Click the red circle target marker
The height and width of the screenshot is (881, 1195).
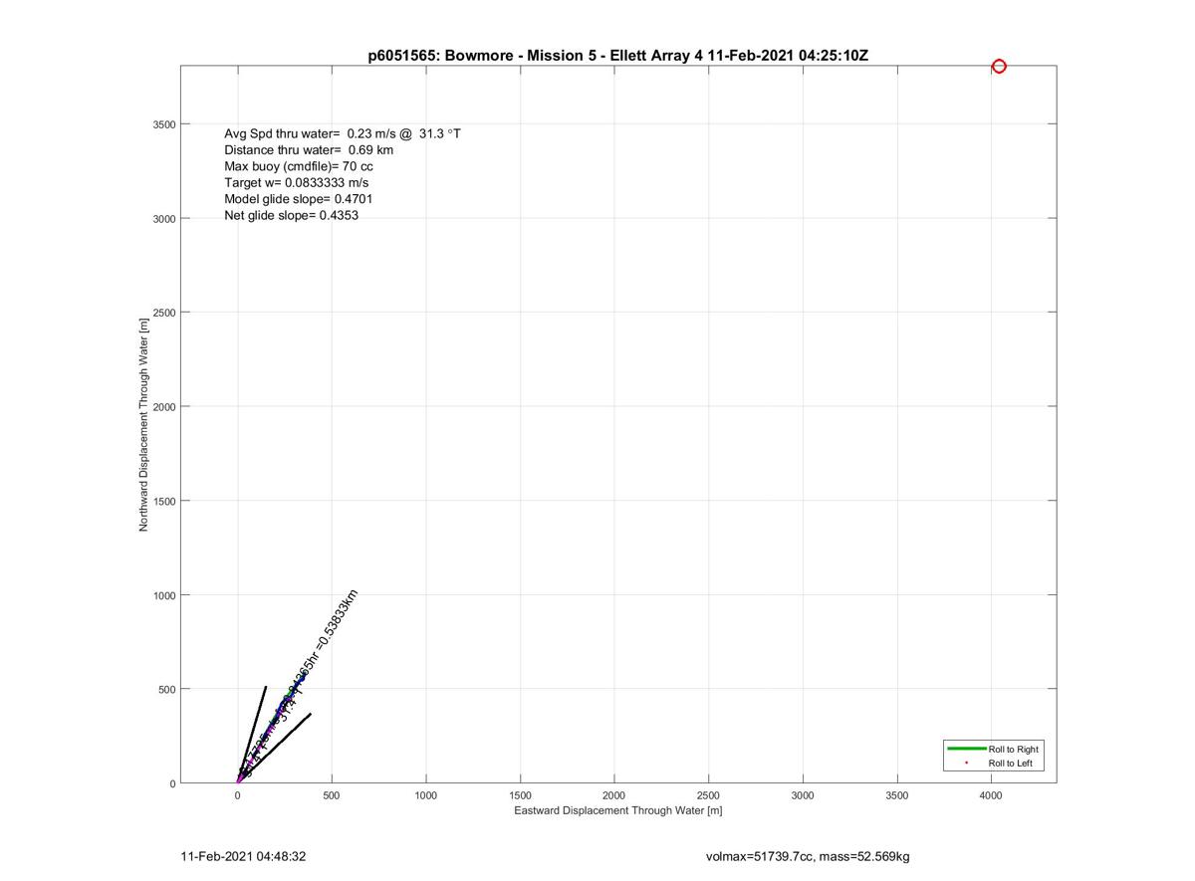tap(999, 67)
